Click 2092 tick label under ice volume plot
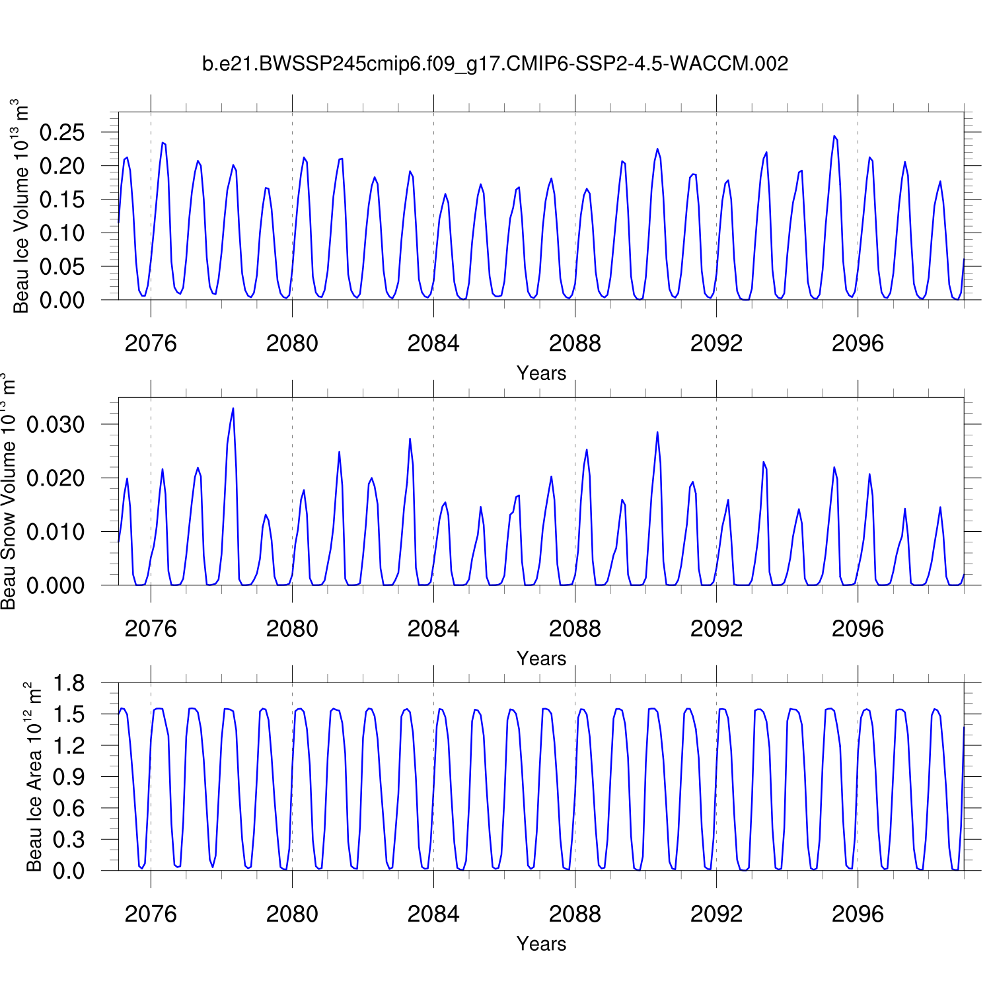The image size is (991, 991). 716,344
